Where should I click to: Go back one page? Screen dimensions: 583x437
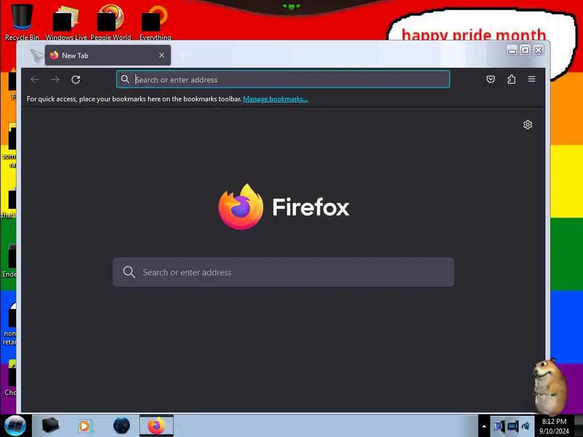[35, 80]
